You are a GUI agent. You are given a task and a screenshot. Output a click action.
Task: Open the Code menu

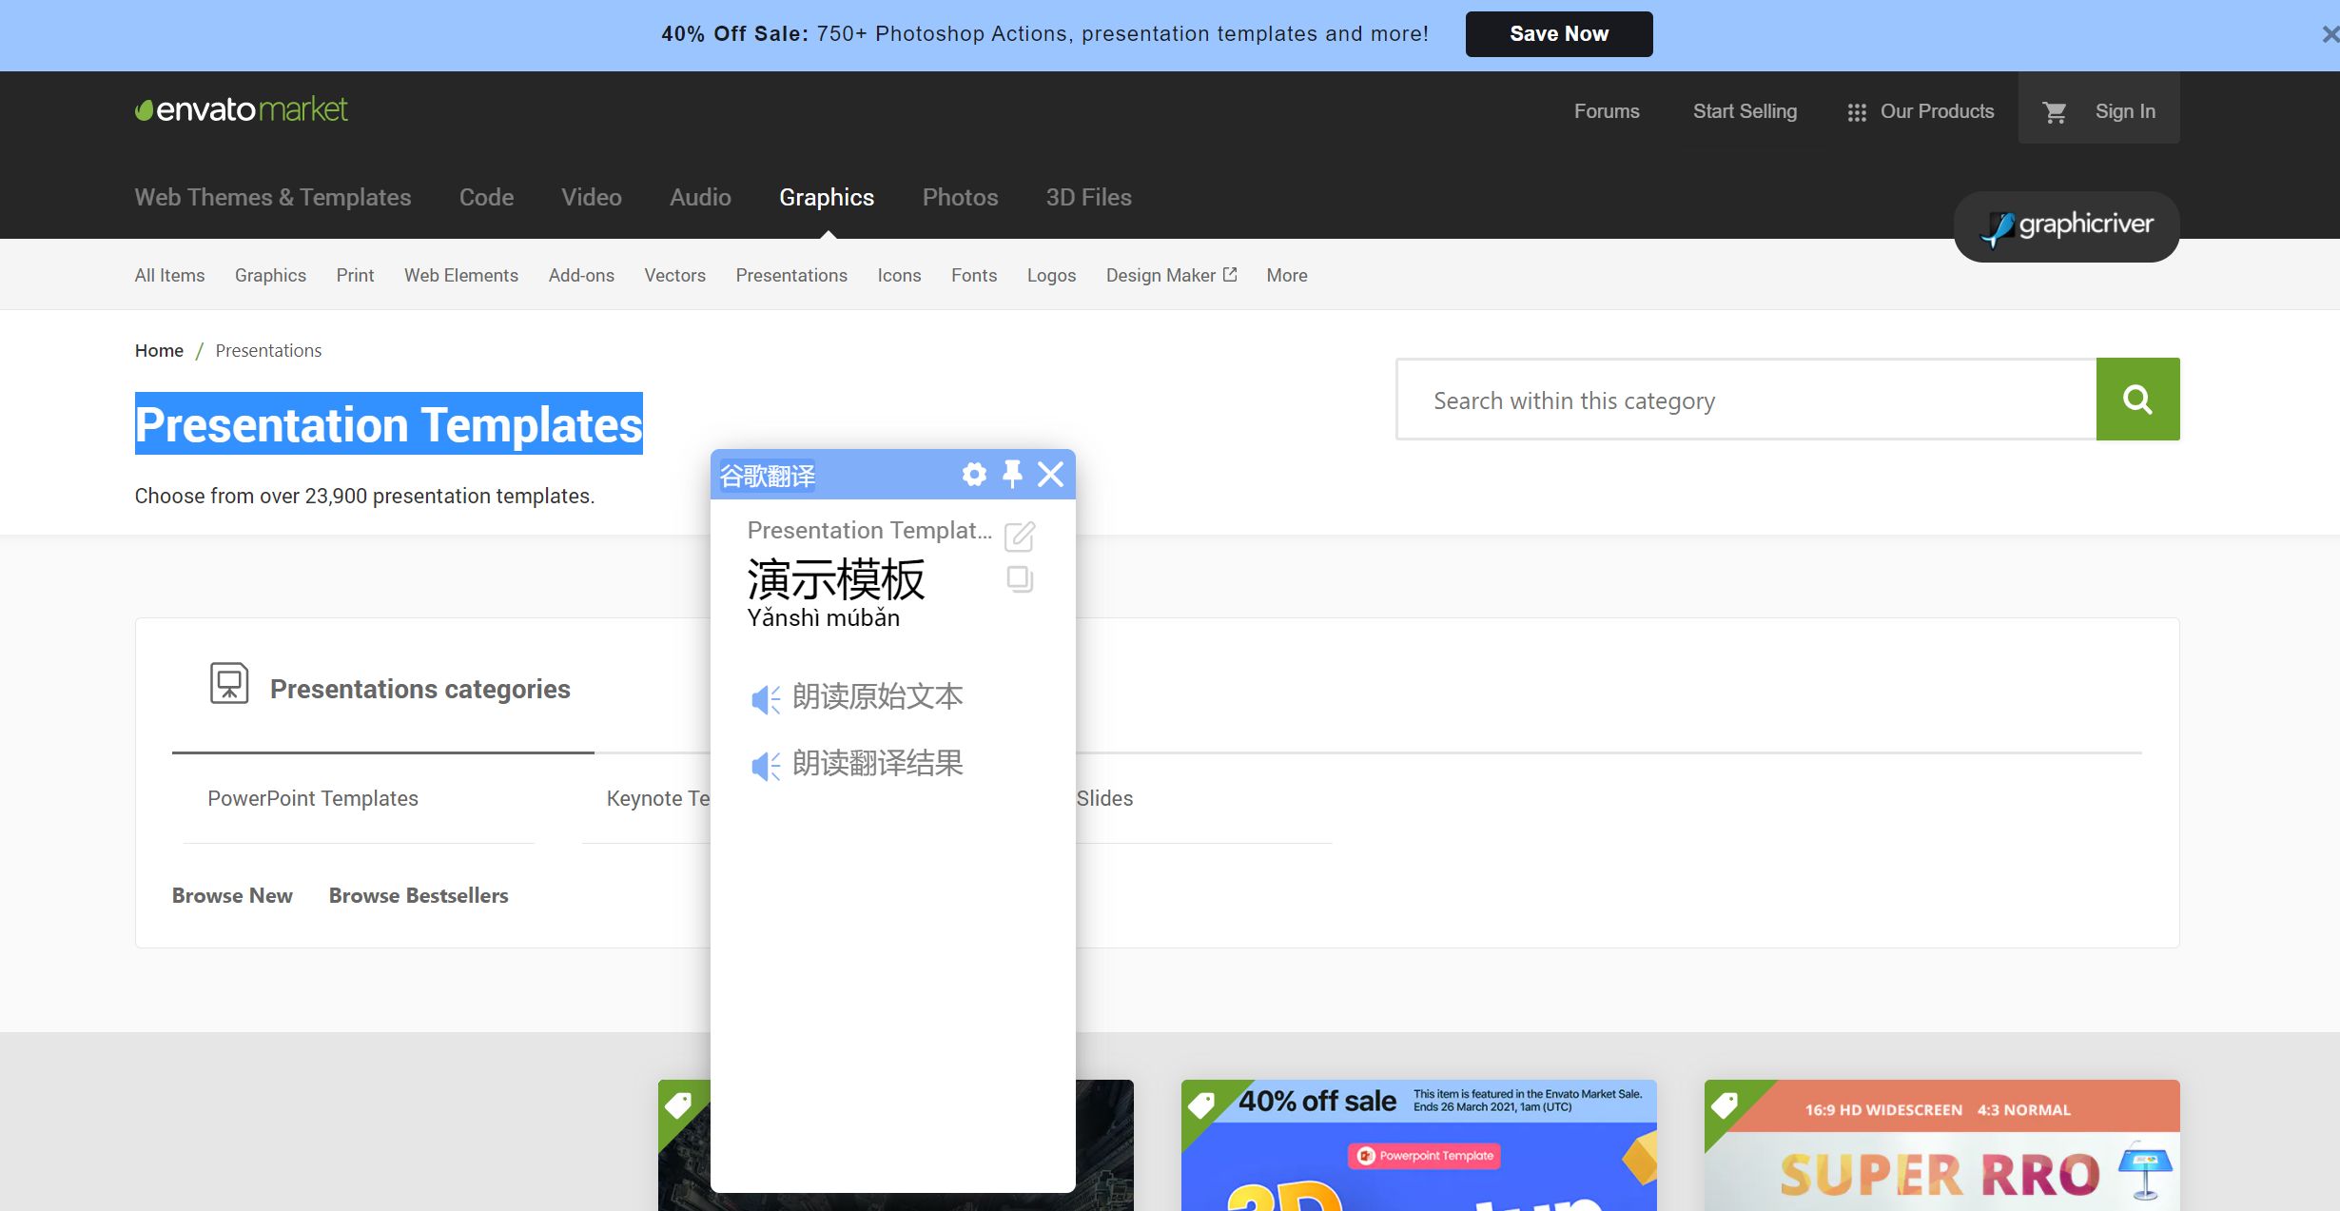pos(486,197)
